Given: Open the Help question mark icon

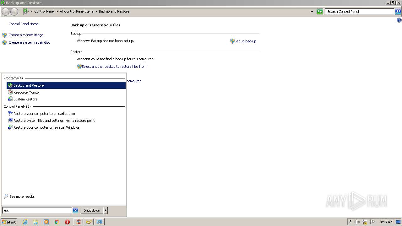Looking at the screenshot, I should pos(399,20).
